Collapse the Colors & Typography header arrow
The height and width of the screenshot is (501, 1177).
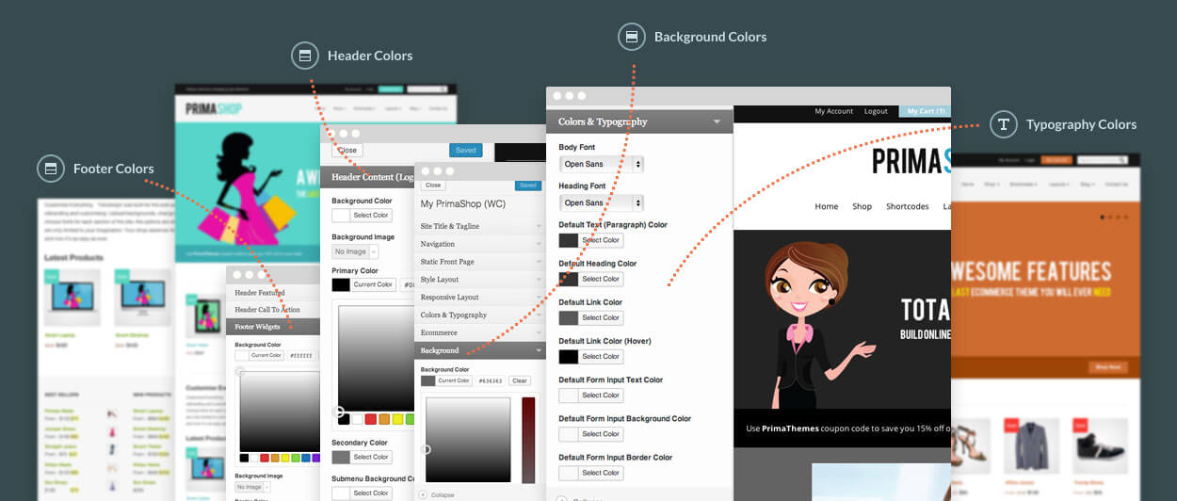pos(717,121)
